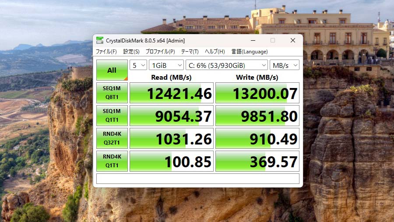Open the 設定(S) menu
Screen dimensions: 394x222
pos(131,52)
